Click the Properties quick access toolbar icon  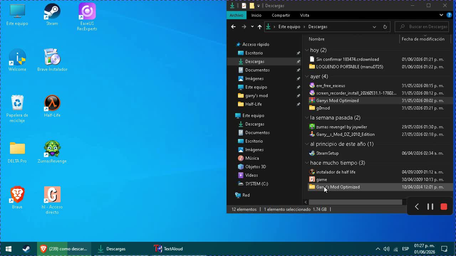(x=244, y=6)
